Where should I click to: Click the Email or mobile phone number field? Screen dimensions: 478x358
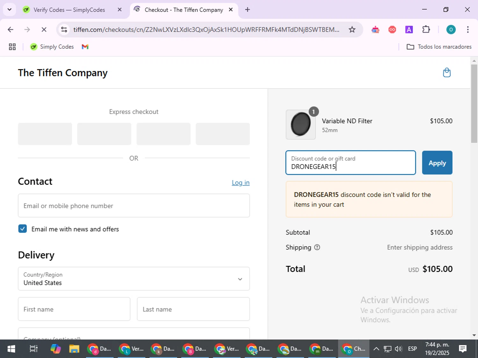[134, 206]
